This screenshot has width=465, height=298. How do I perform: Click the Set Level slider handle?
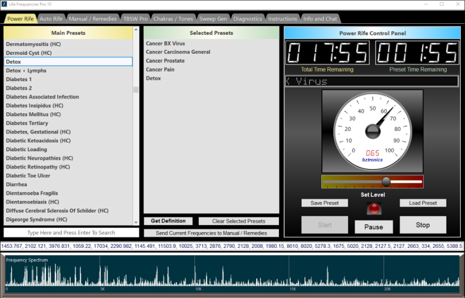pos(386,181)
